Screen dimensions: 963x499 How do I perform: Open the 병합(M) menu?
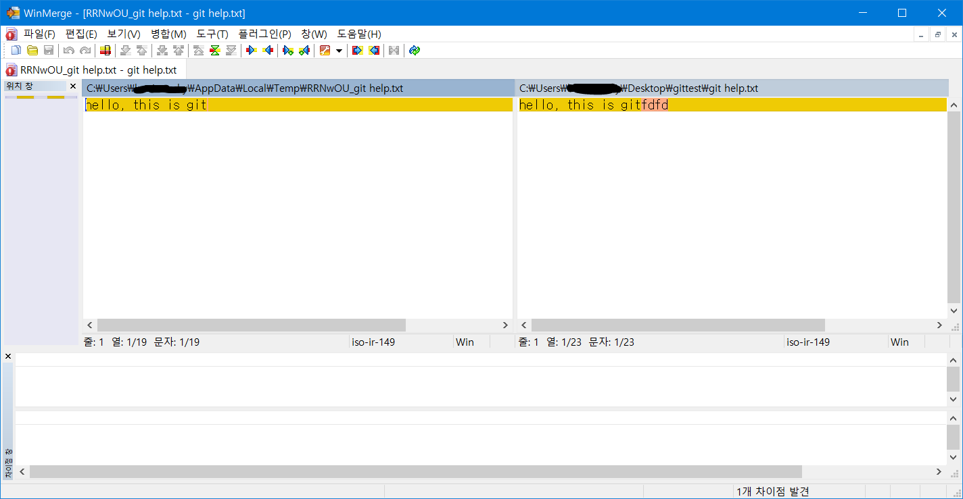tap(168, 34)
